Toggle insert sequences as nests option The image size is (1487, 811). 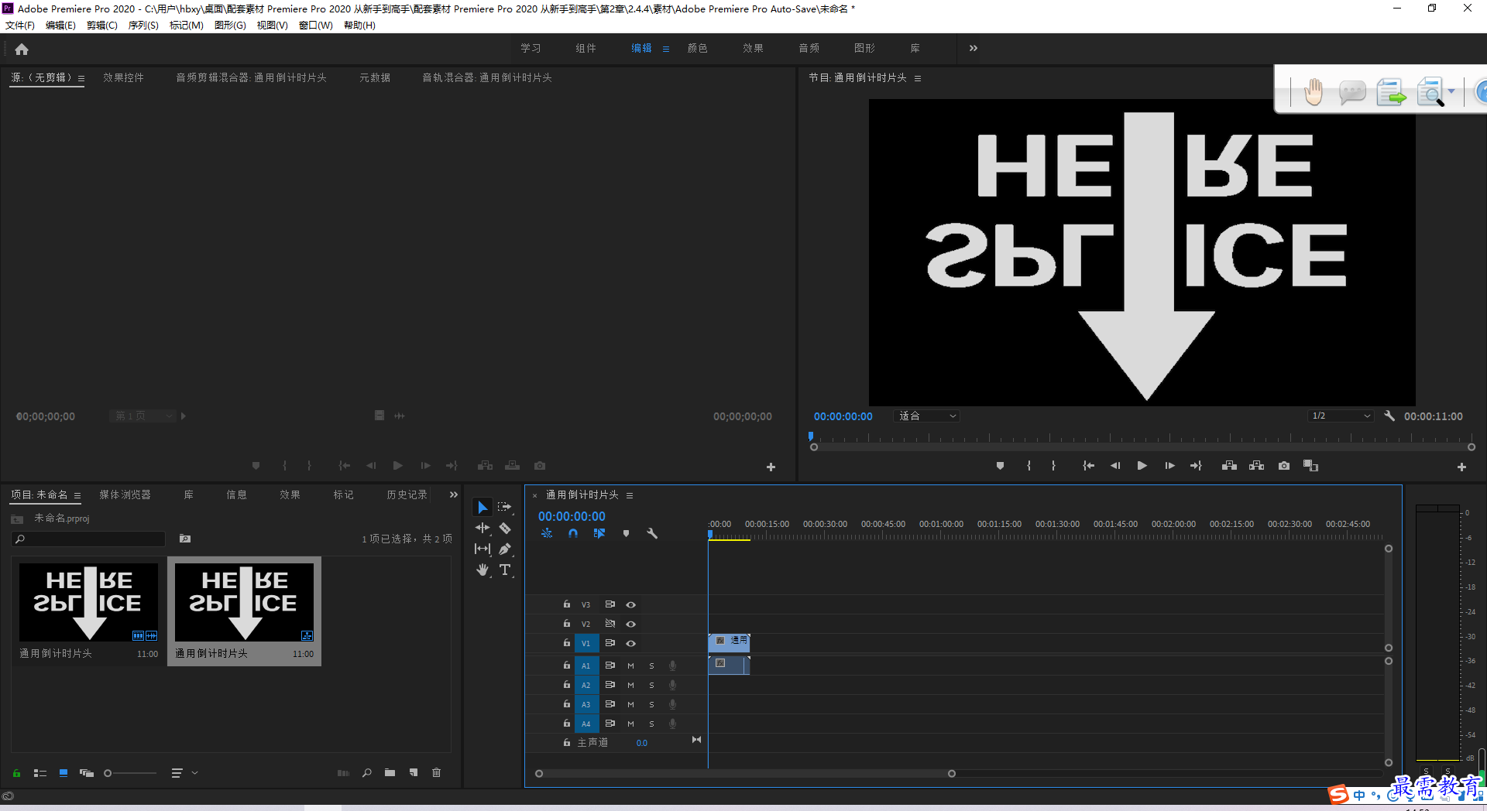547,533
